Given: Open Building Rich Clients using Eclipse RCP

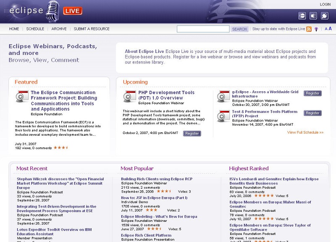Looking at the screenshot, I should [x=157, y=179].
